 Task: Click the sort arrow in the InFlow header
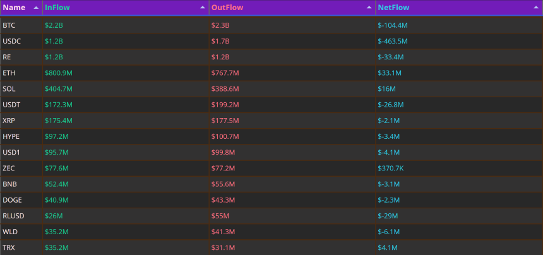click(x=203, y=8)
